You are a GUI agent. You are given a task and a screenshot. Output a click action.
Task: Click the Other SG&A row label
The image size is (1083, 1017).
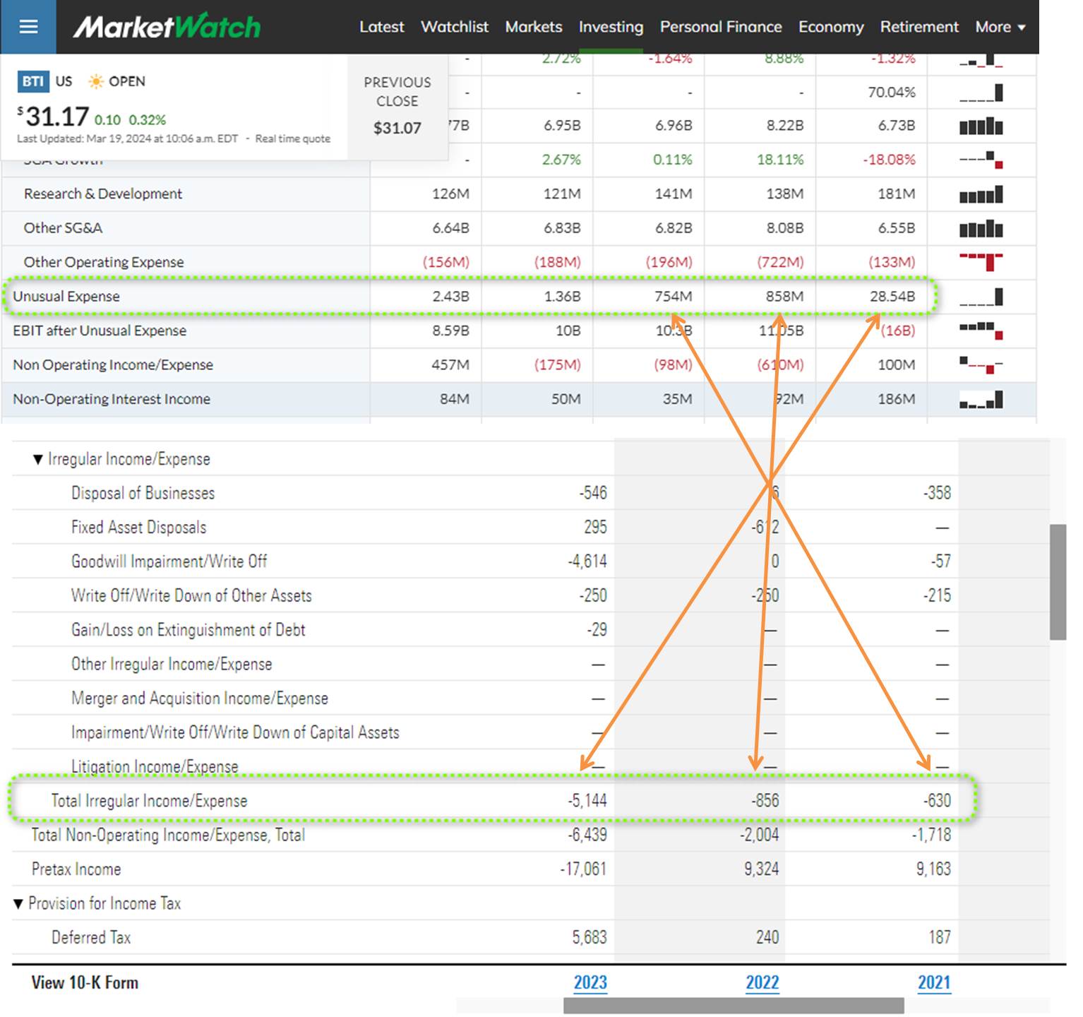[x=63, y=228]
